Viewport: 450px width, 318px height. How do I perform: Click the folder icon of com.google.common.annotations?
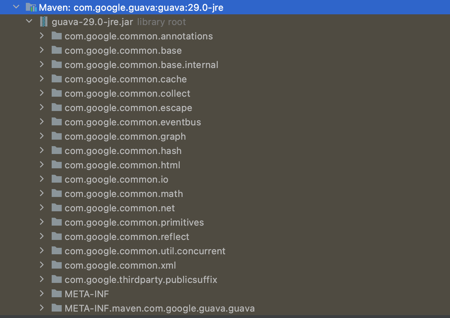57,36
